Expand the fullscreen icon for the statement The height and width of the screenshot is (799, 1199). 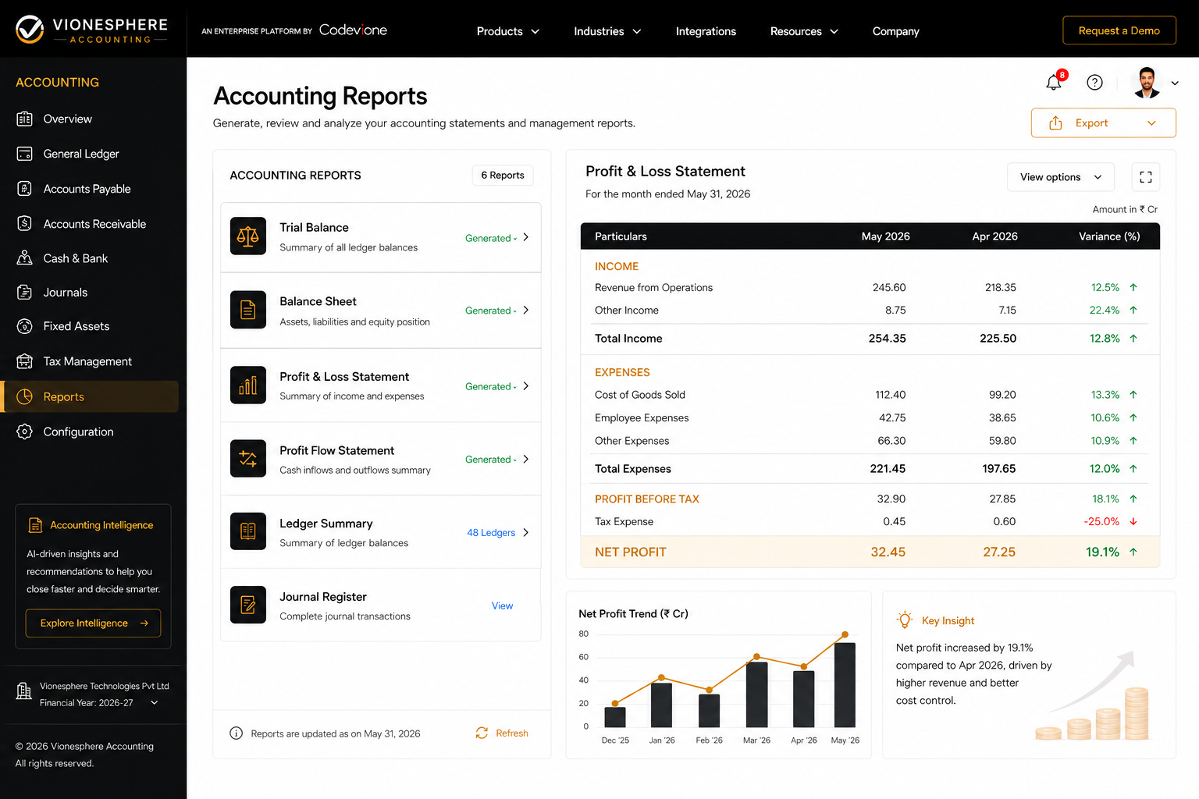(x=1145, y=177)
